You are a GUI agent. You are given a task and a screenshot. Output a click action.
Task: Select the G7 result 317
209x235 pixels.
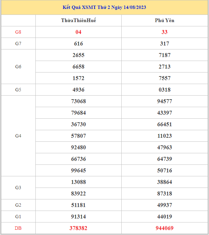click(164, 44)
